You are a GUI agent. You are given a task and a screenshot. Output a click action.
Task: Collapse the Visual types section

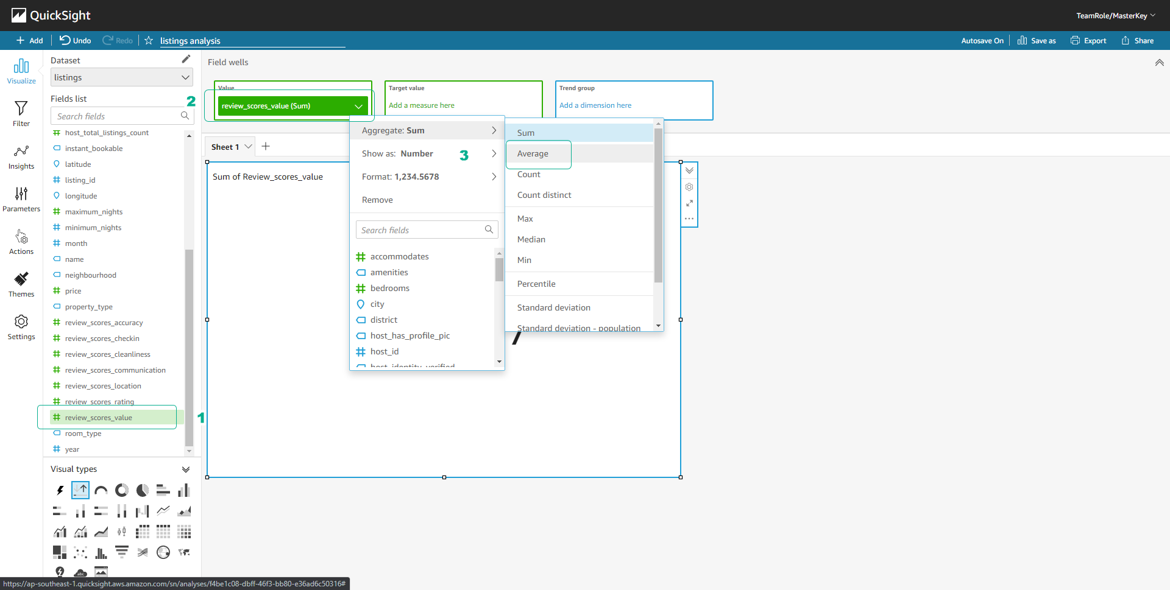[x=186, y=469]
